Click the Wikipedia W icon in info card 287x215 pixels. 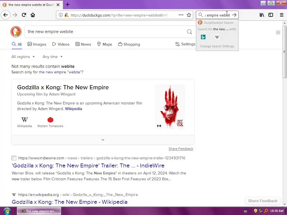25,120
